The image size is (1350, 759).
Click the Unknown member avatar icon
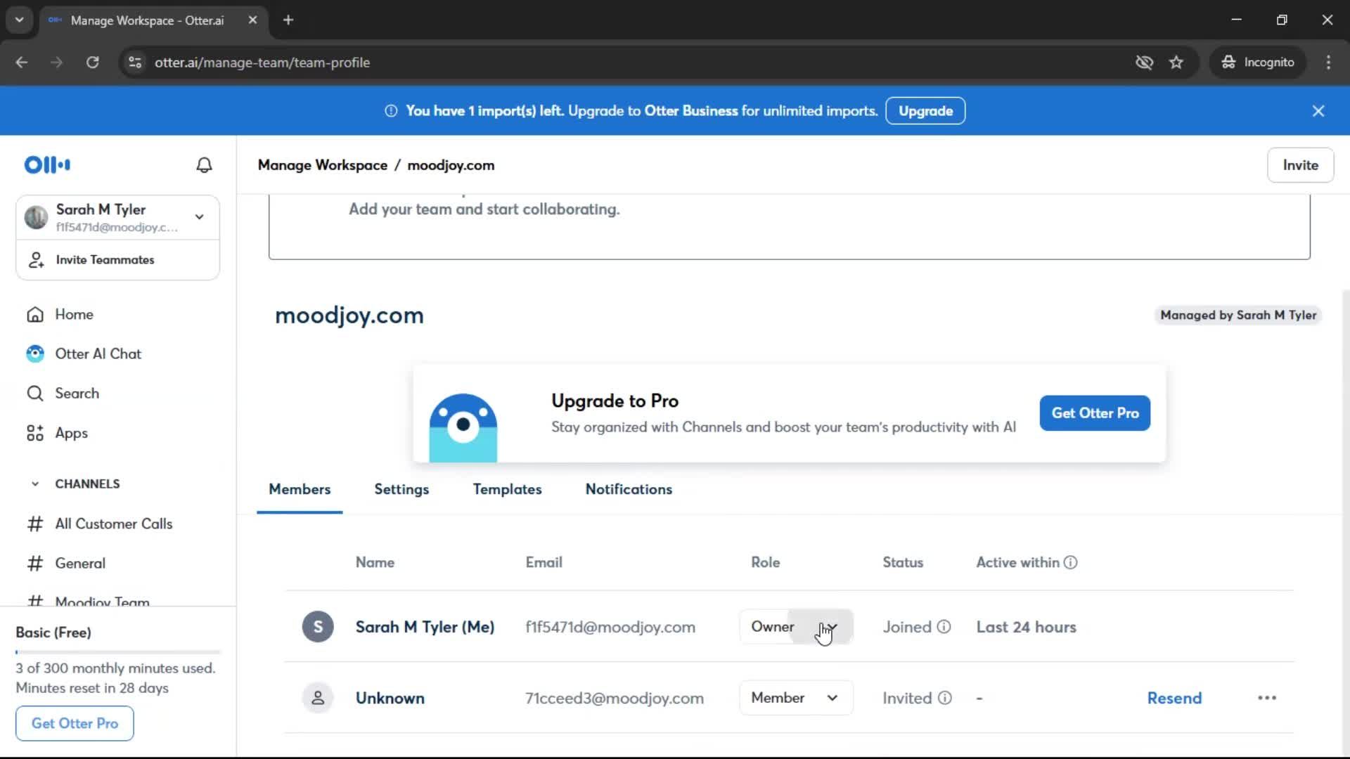coord(318,698)
